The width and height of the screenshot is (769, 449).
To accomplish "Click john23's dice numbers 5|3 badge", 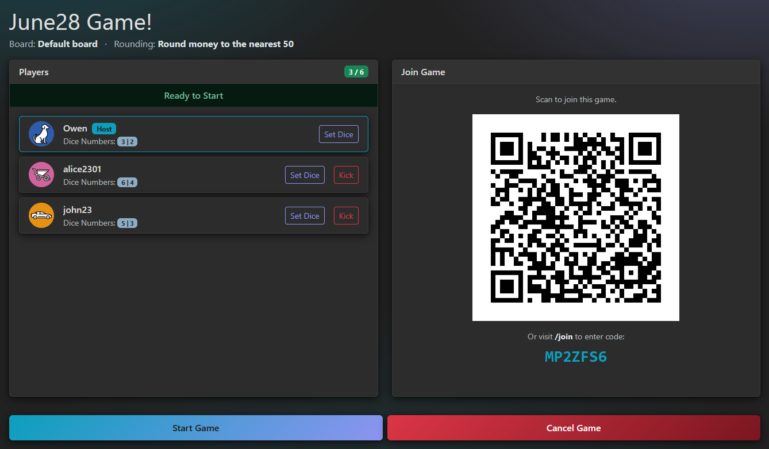I will pyautogui.click(x=127, y=223).
